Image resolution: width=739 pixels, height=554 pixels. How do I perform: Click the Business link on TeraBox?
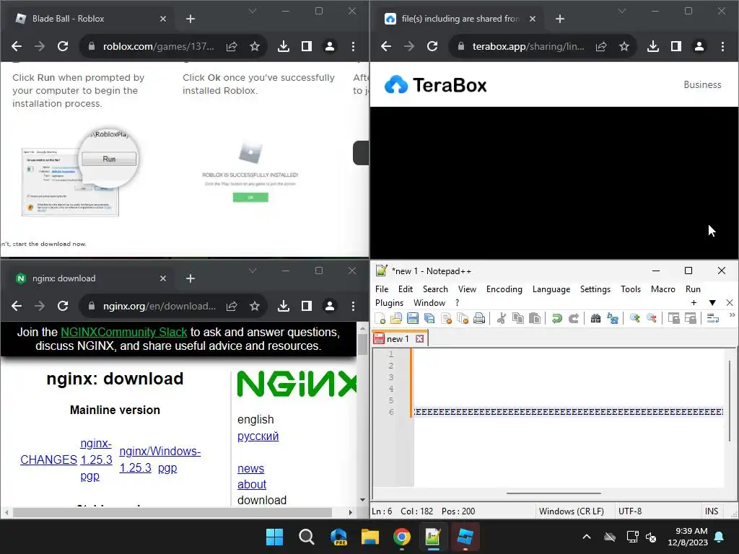(x=702, y=85)
